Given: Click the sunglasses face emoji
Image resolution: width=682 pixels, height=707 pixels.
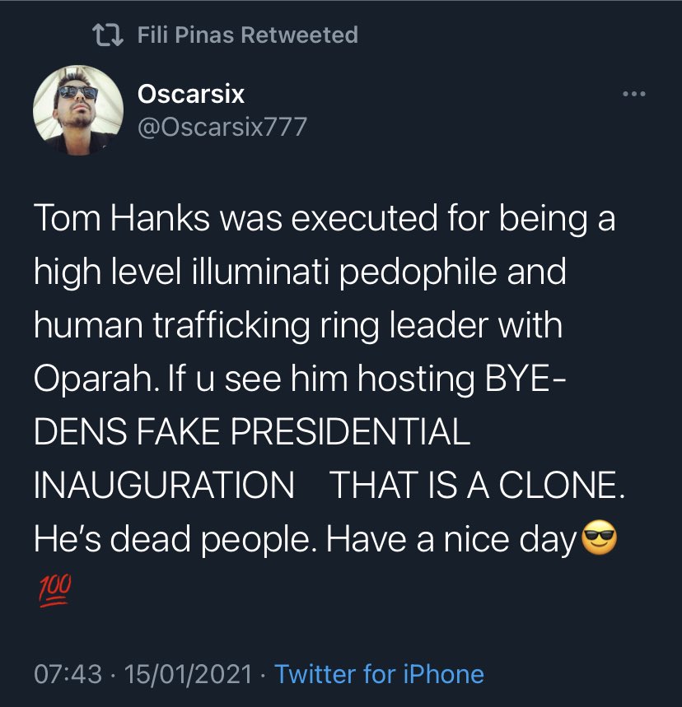Looking at the screenshot, I should point(599,539).
